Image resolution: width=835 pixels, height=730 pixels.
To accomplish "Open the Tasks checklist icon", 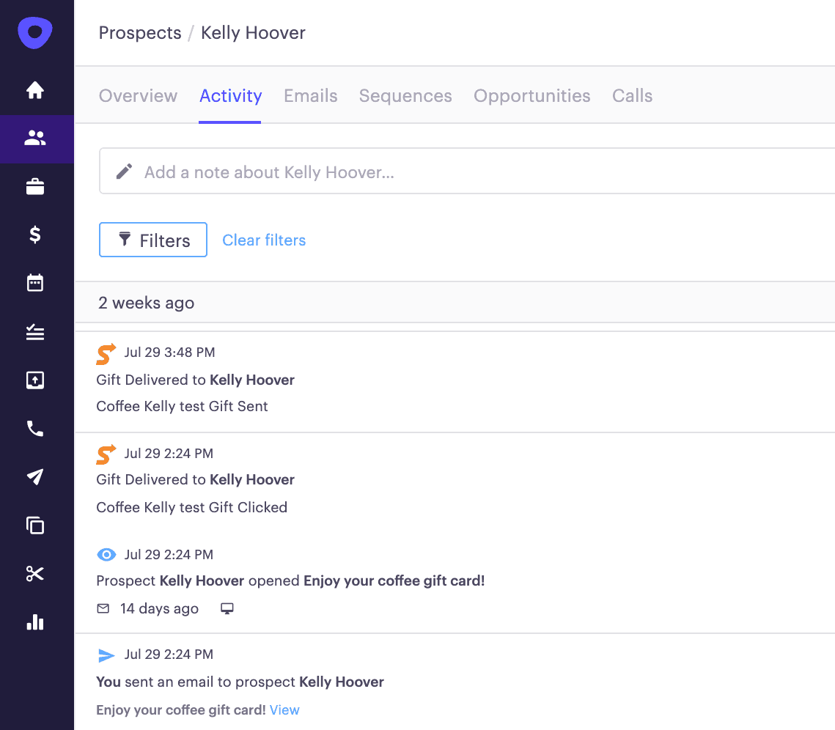I will click(x=35, y=332).
